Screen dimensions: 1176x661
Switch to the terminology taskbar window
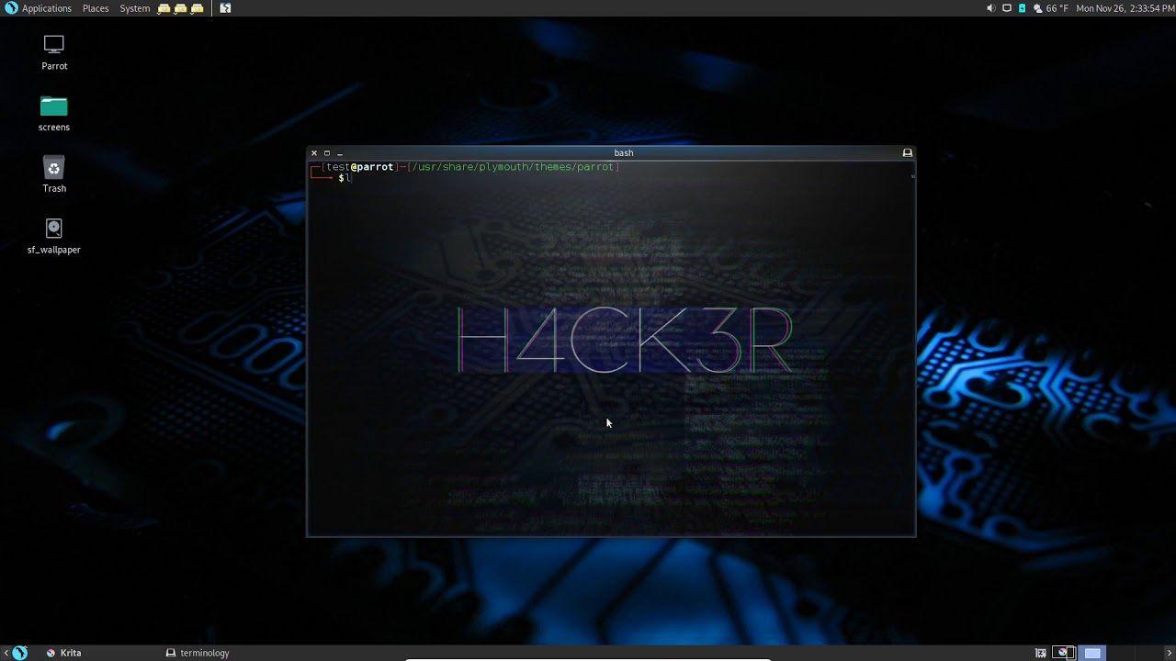198,653
